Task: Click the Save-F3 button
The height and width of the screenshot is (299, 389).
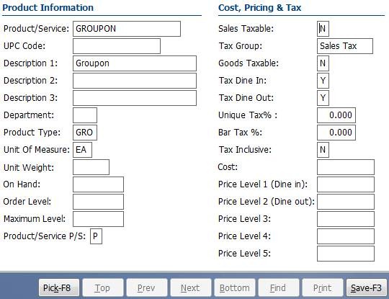Action: pyautogui.click(x=366, y=287)
